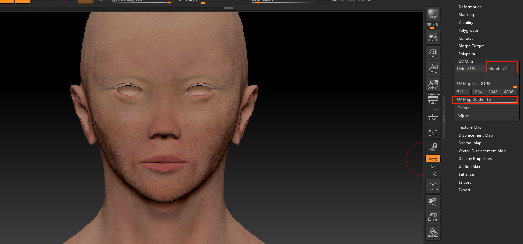Screen dimensions: 523x244
Task: Select the Zoom3D view tool
Action: (x=433, y=217)
